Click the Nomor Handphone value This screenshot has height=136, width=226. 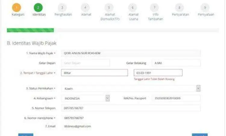point(74,118)
